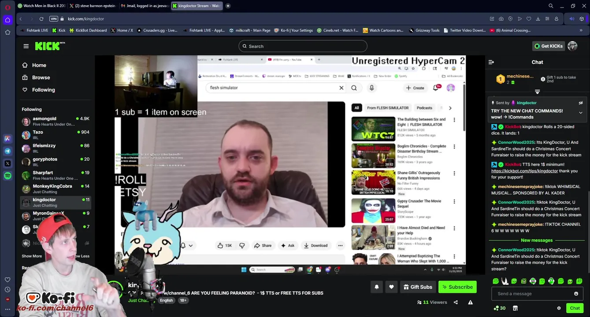Viewport: 590px width, 317px height.
Task: Switch to steve bannon epstein X tab
Action: [x=93, y=6]
